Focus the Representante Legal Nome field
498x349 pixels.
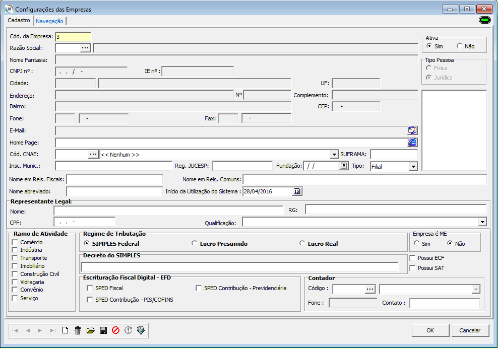168,211
